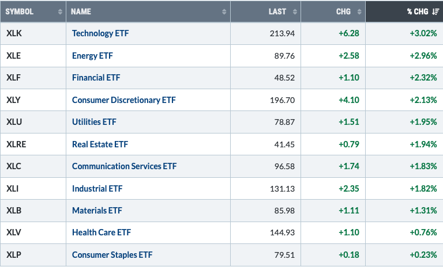Click the SYMBOL column sort arrows icon
Image resolution: width=443 pixels, height=267 pixels.
pyautogui.click(x=61, y=12)
